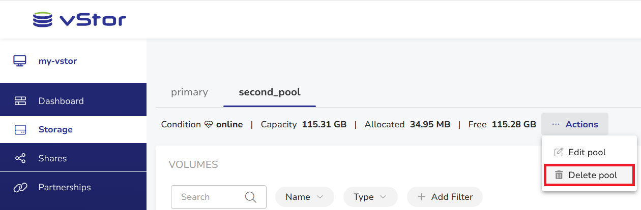
Task: Click the online heartbeat condition icon
Action: coord(209,124)
